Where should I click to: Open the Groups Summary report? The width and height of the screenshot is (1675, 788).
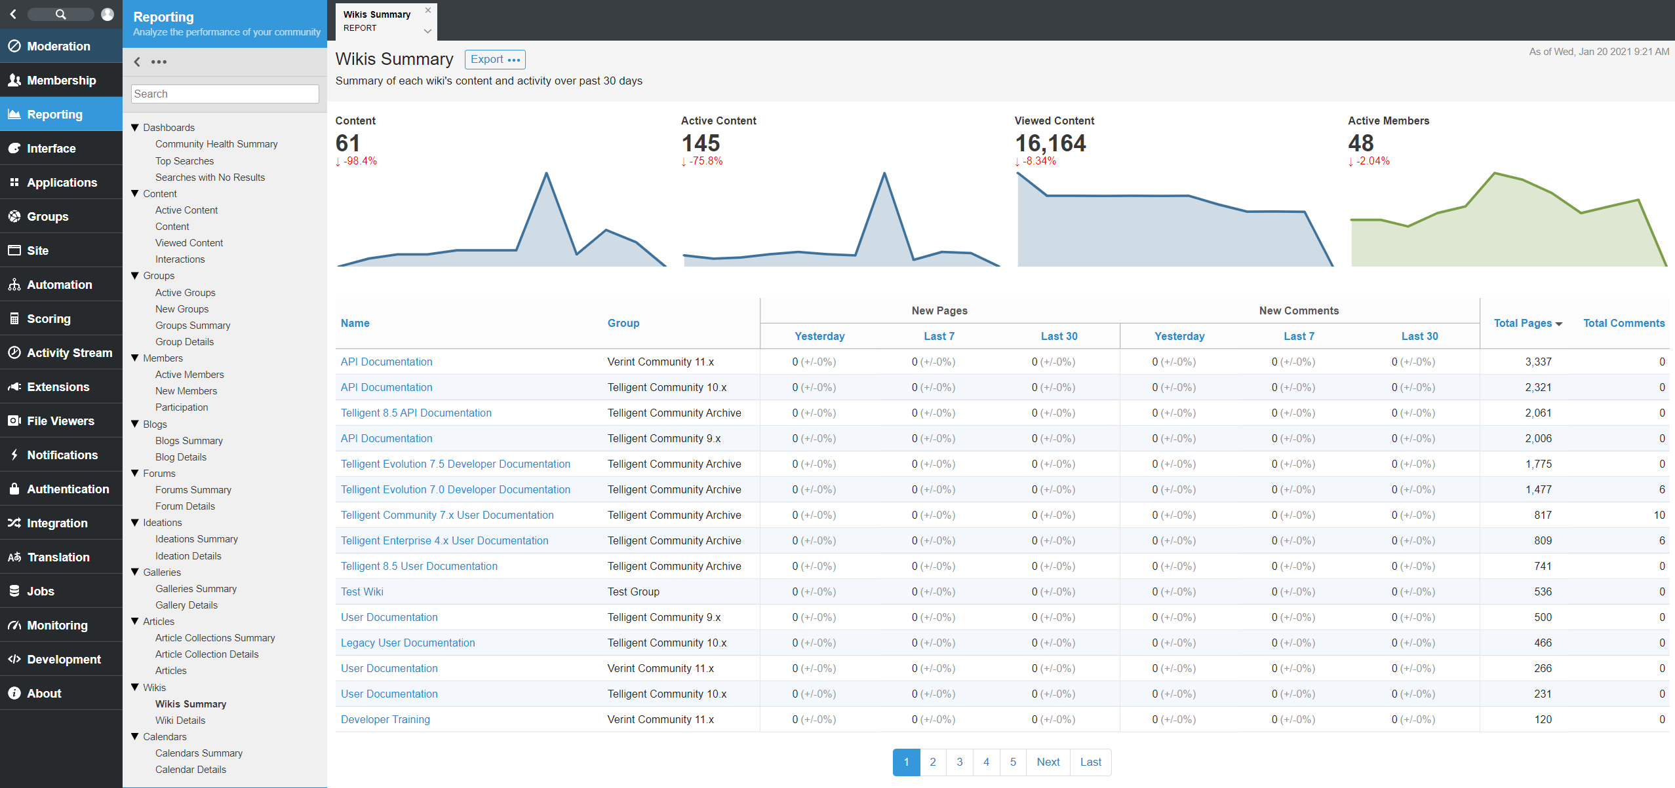193,326
